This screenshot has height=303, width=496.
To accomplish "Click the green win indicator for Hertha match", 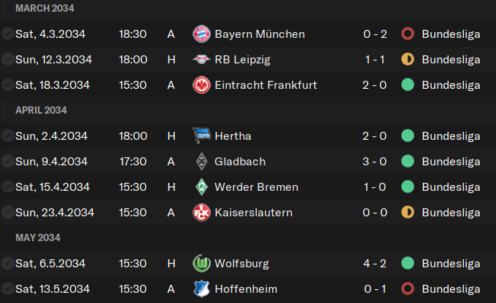I will click(408, 136).
